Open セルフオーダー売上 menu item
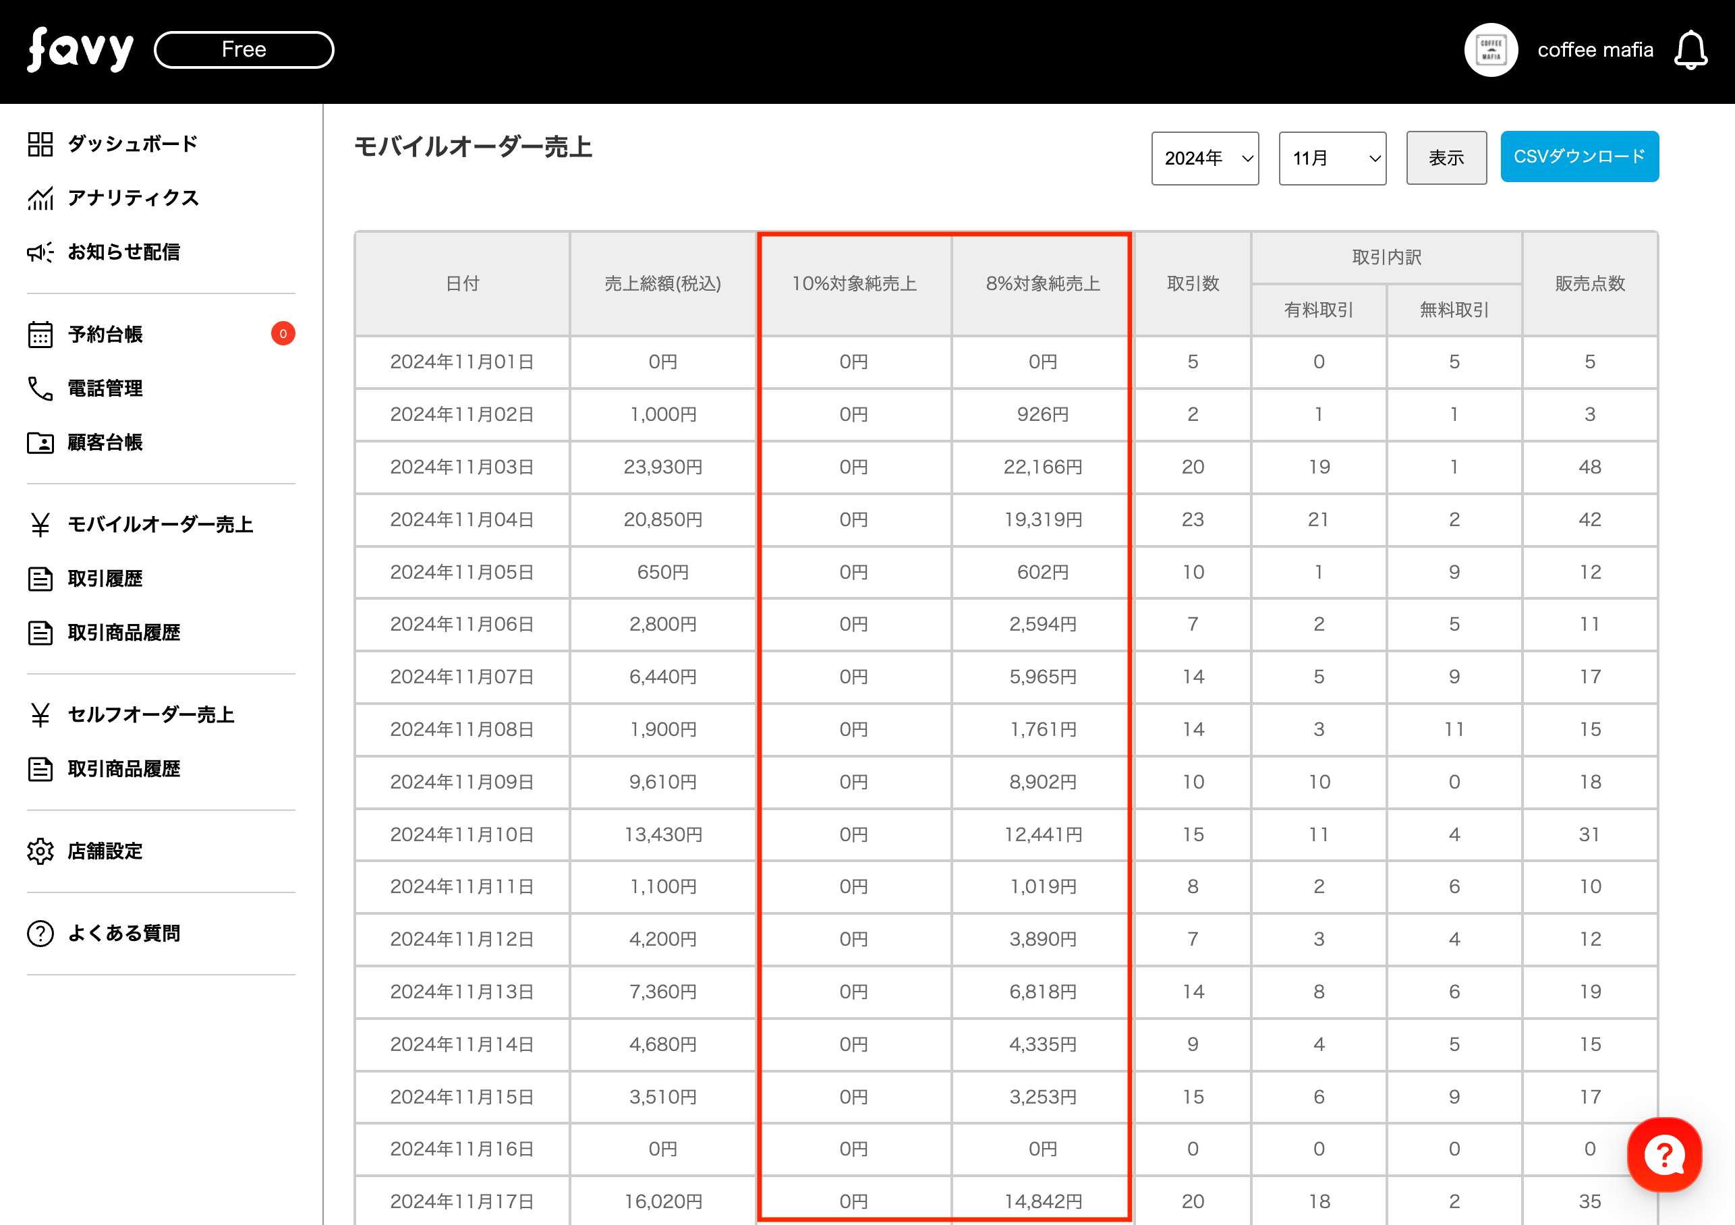1735x1225 pixels. coord(150,715)
